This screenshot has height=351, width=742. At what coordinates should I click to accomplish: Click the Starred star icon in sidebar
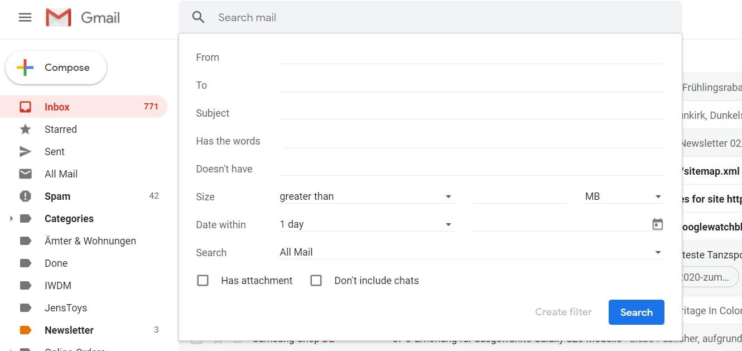[x=25, y=129]
